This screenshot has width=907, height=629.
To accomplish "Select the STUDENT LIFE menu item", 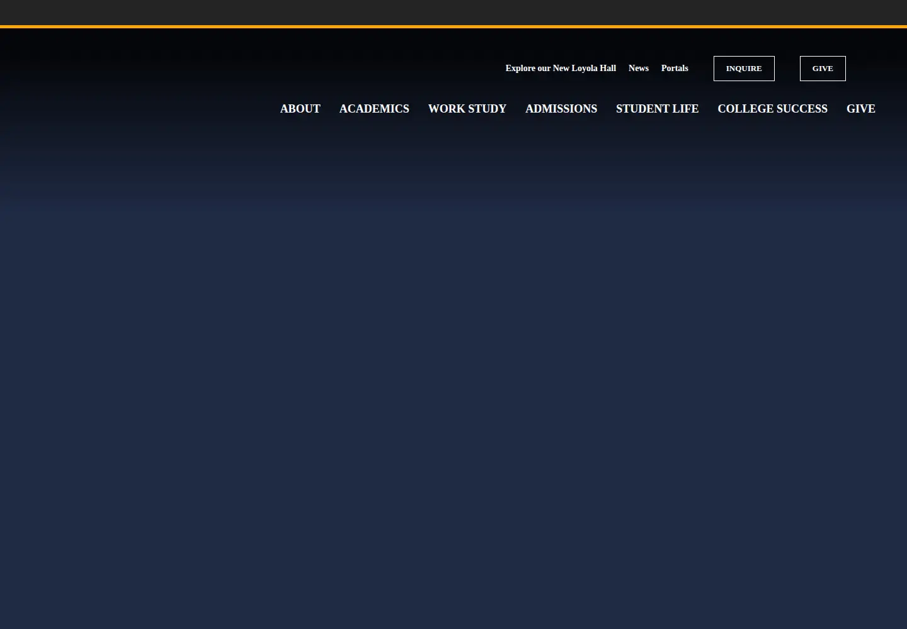I will pyautogui.click(x=657, y=109).
